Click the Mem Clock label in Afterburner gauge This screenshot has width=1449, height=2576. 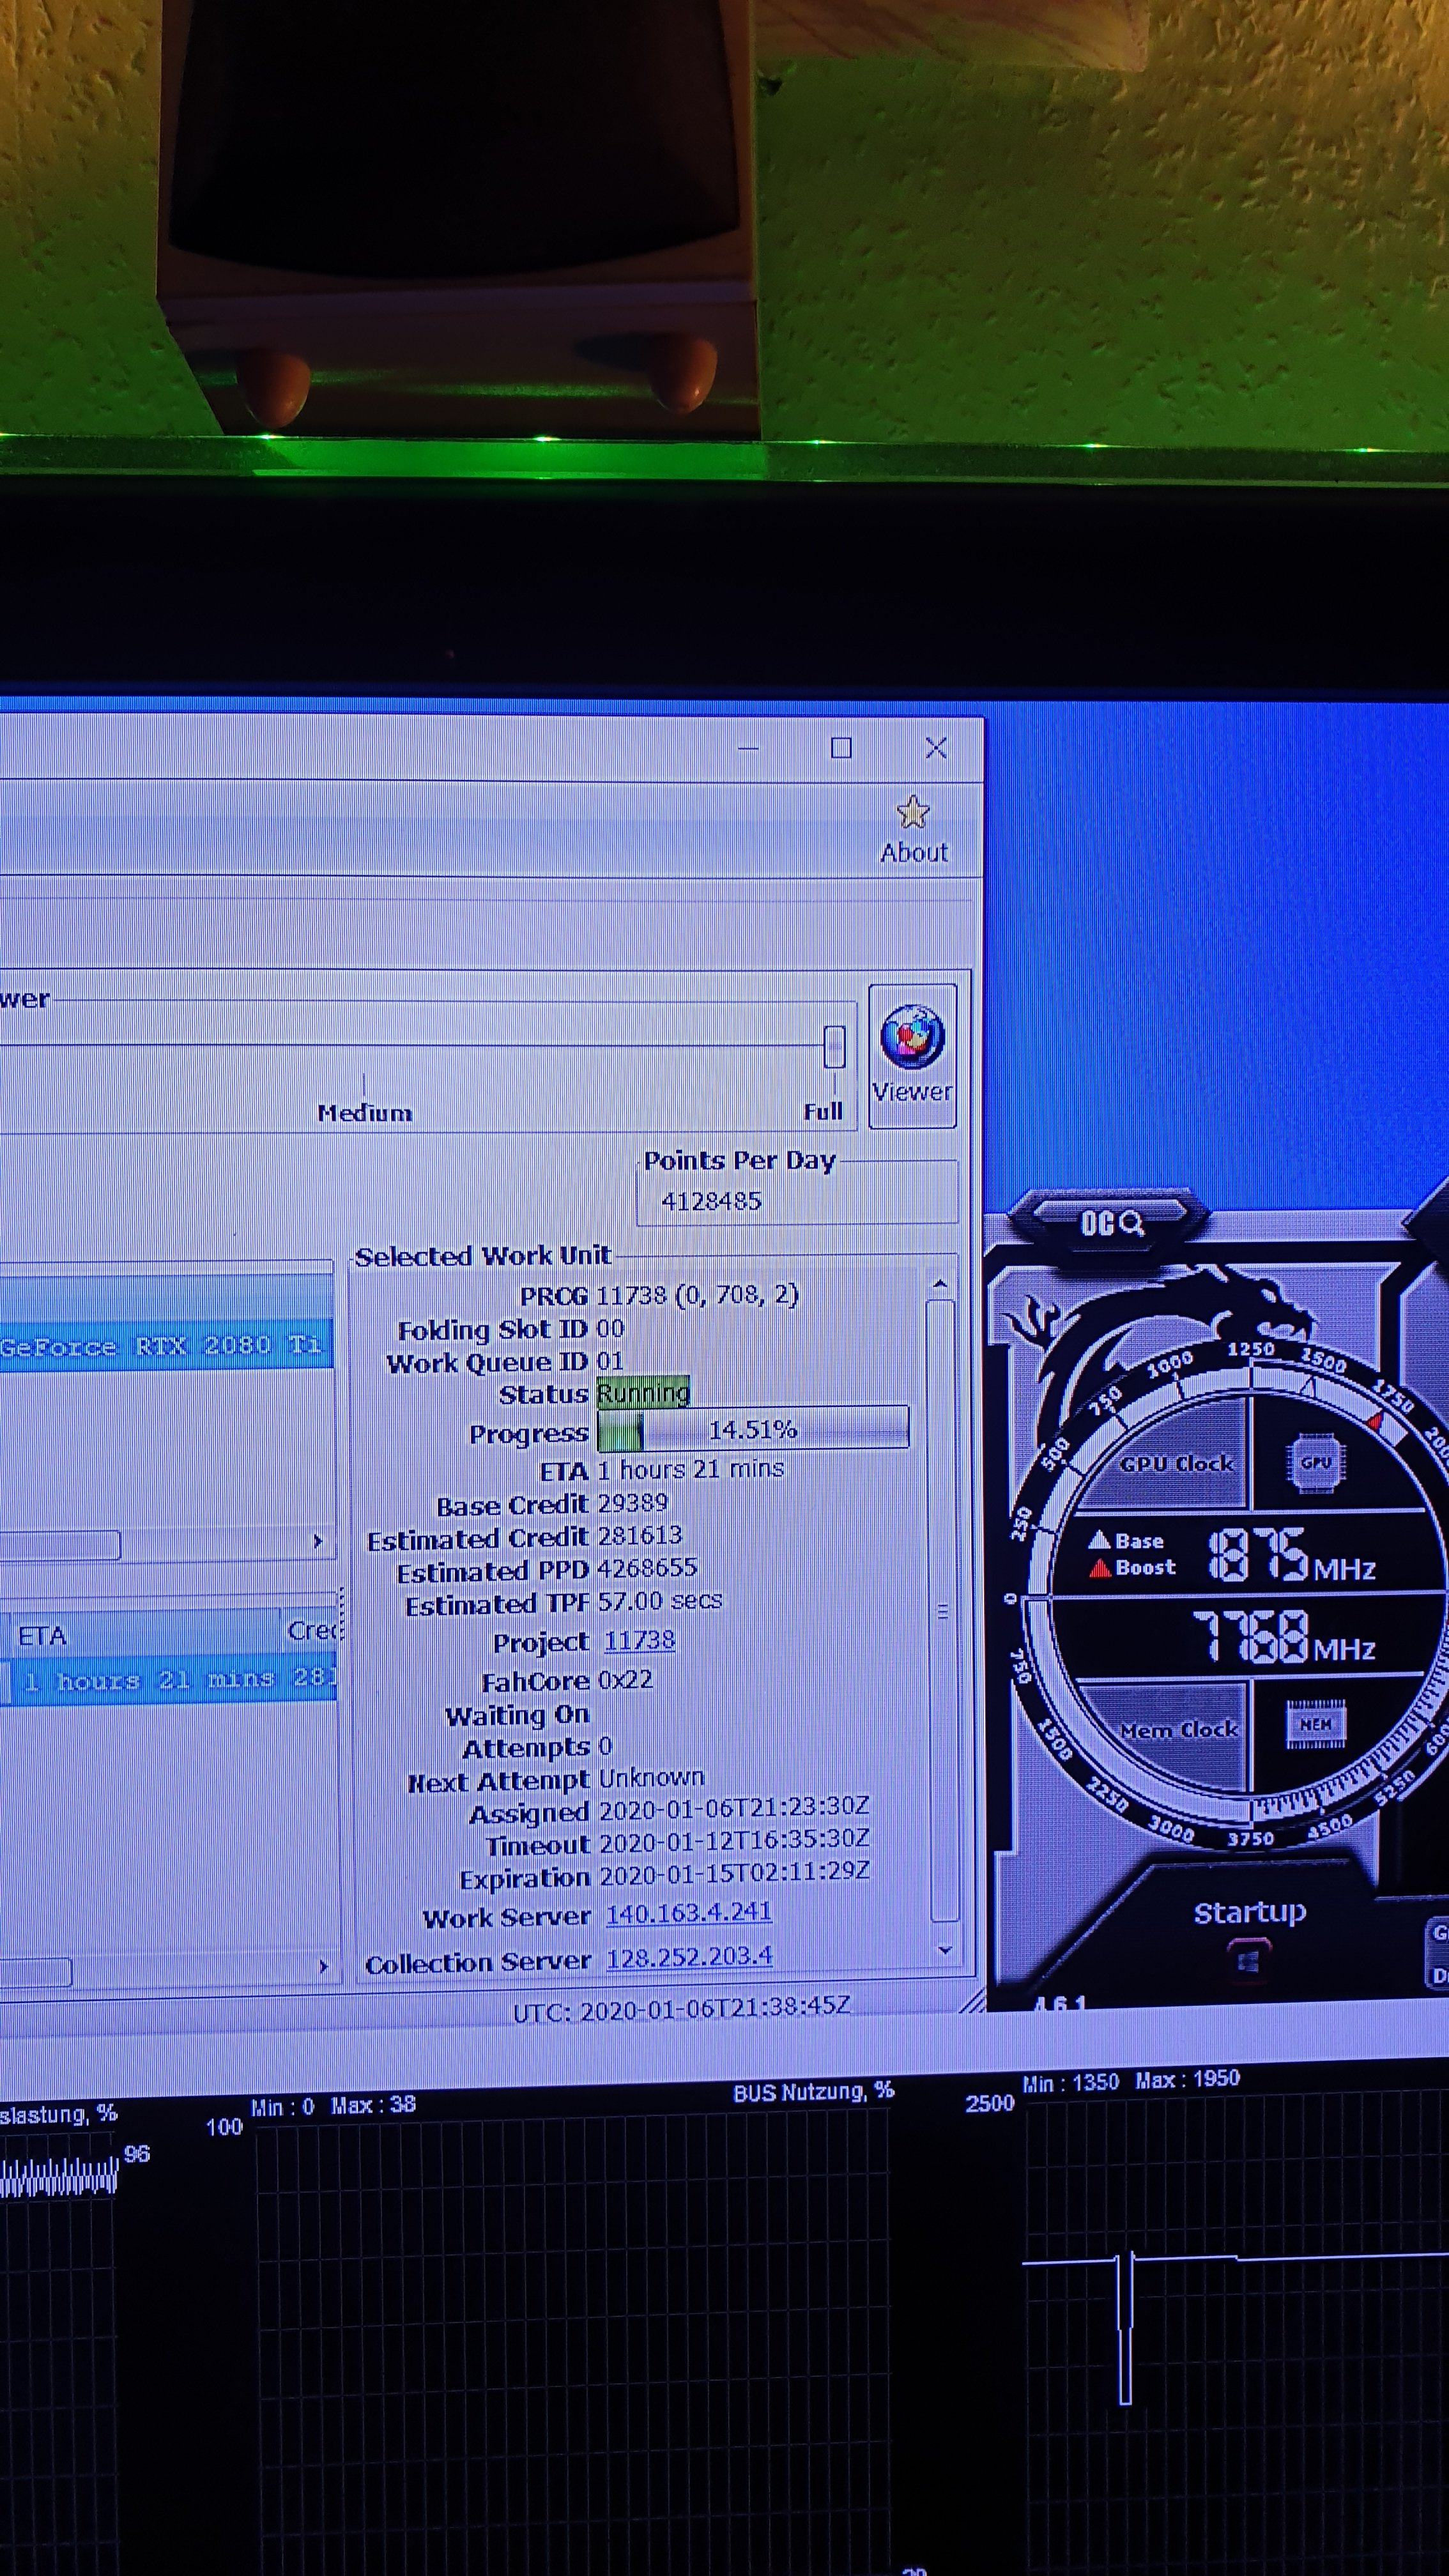coord(1179,1729)
